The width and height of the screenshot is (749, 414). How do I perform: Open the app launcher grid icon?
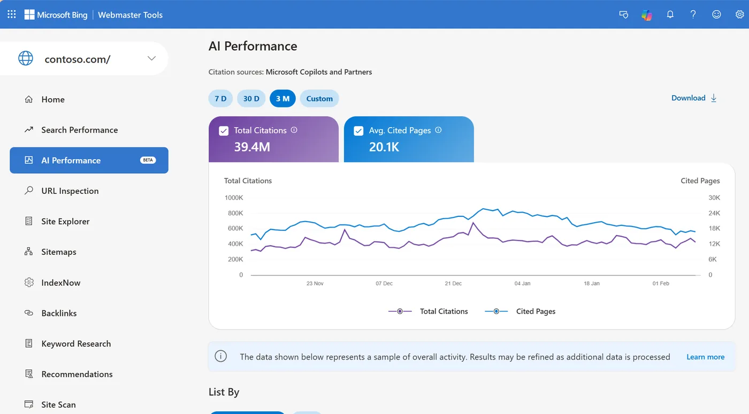[x=12, y=14]
